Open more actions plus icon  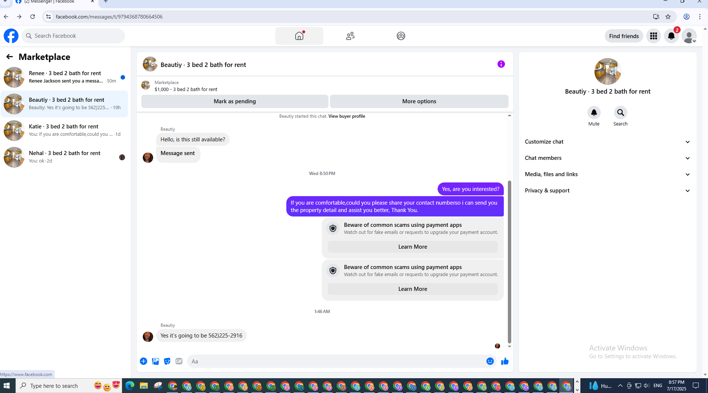(x=144, y=361)
